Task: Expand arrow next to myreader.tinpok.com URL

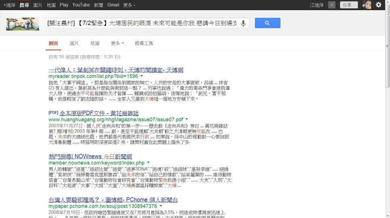Action: click(x=142, y=76)
